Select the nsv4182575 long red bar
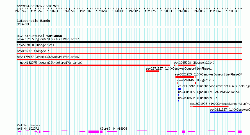250x135 pixels. (95, 65)
